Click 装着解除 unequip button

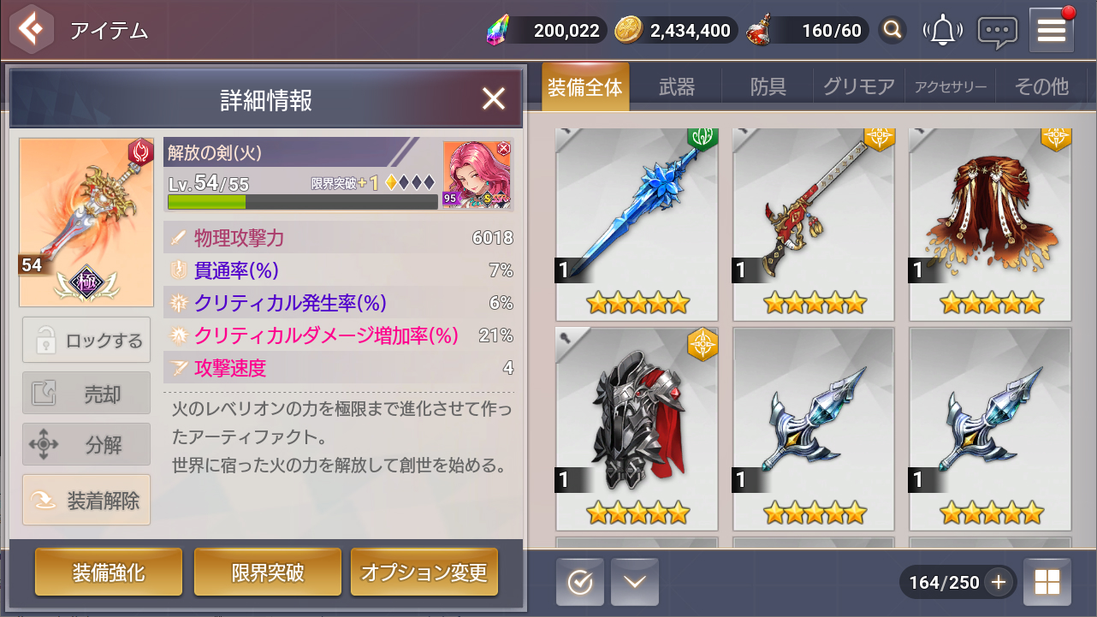pos(86,500)
